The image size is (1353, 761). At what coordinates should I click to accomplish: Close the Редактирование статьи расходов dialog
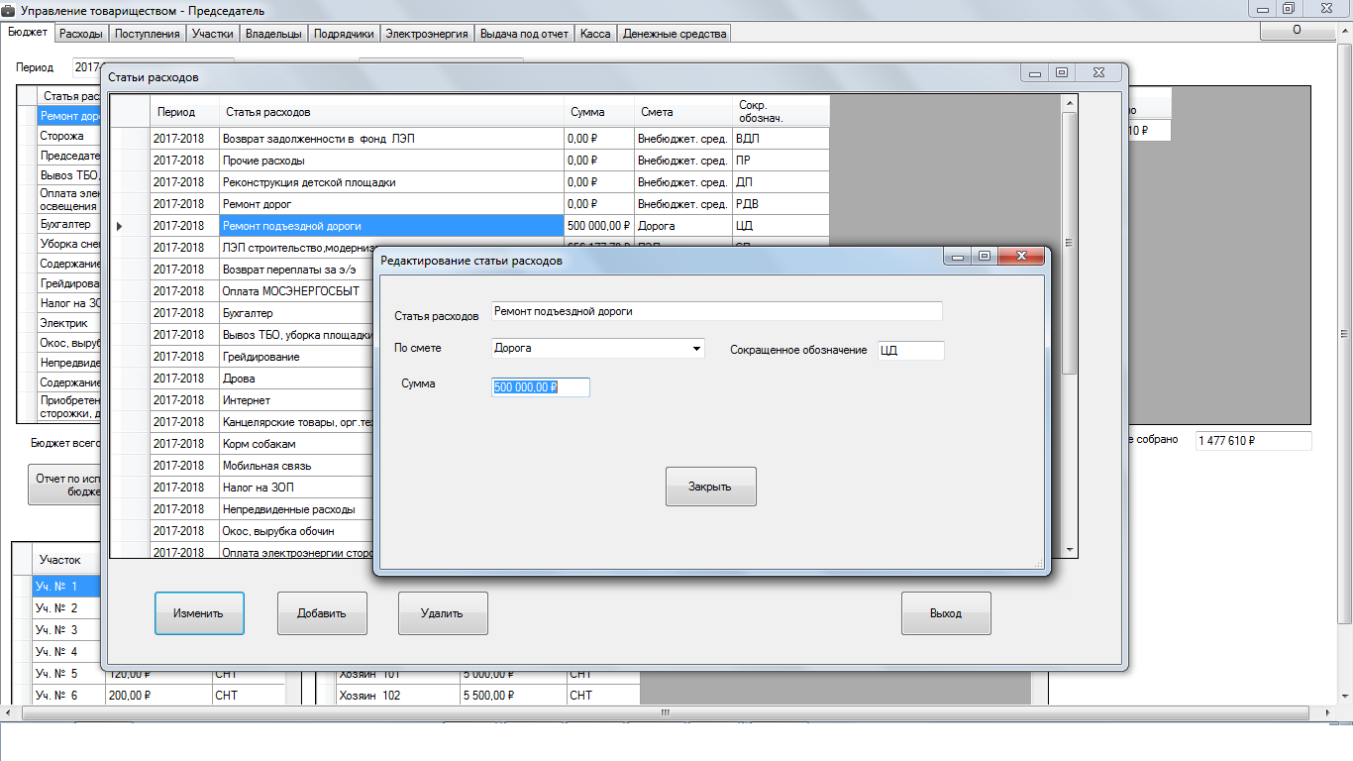point(1019,257)
